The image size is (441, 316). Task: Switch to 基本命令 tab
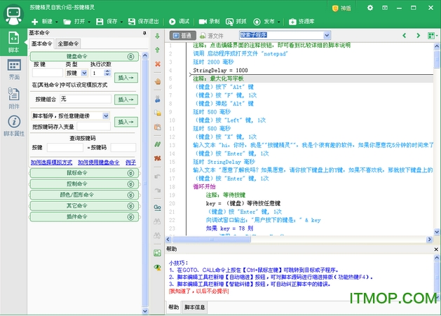(41, 43)
